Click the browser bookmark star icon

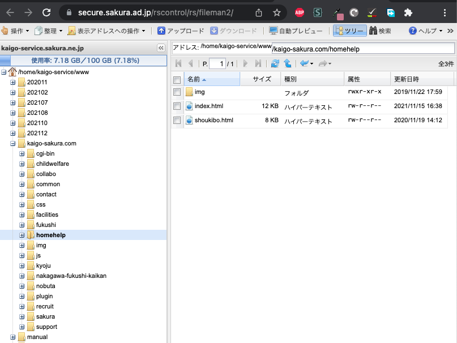click(276, 12)
